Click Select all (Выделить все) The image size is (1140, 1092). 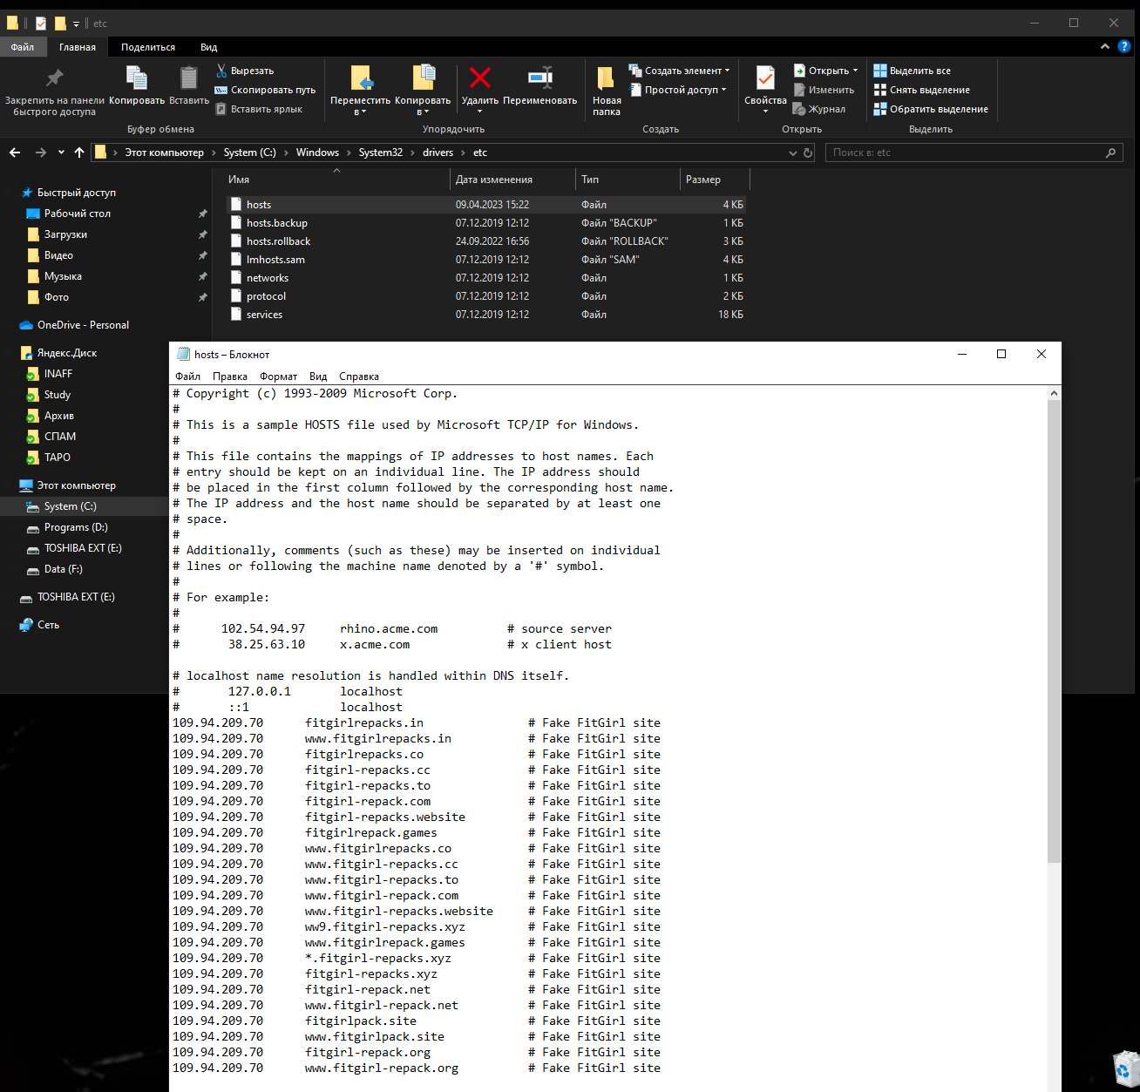pos(919,71)
